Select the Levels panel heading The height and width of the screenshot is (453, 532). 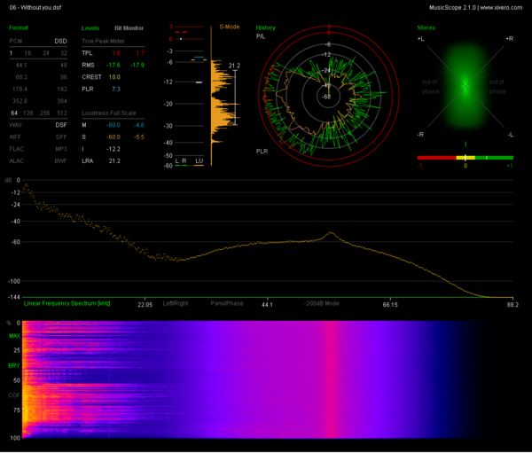point(90,28)
